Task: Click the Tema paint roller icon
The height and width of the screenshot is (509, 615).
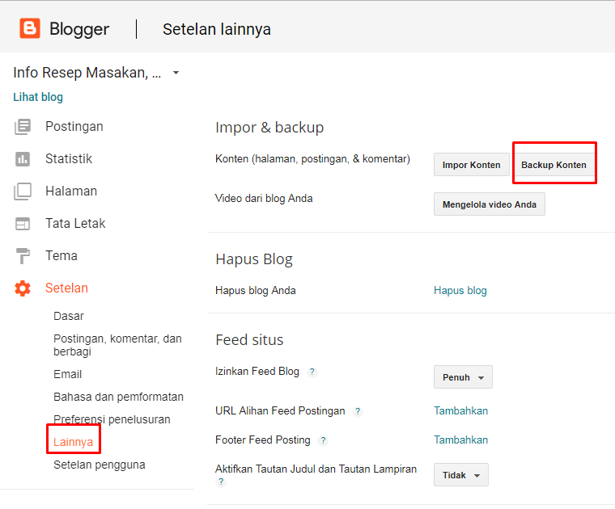Action: [x=23, y=256]
